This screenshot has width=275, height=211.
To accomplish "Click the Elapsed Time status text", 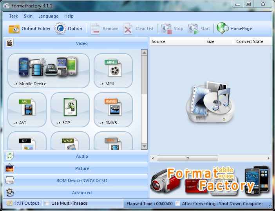I will tap(149, 204).
